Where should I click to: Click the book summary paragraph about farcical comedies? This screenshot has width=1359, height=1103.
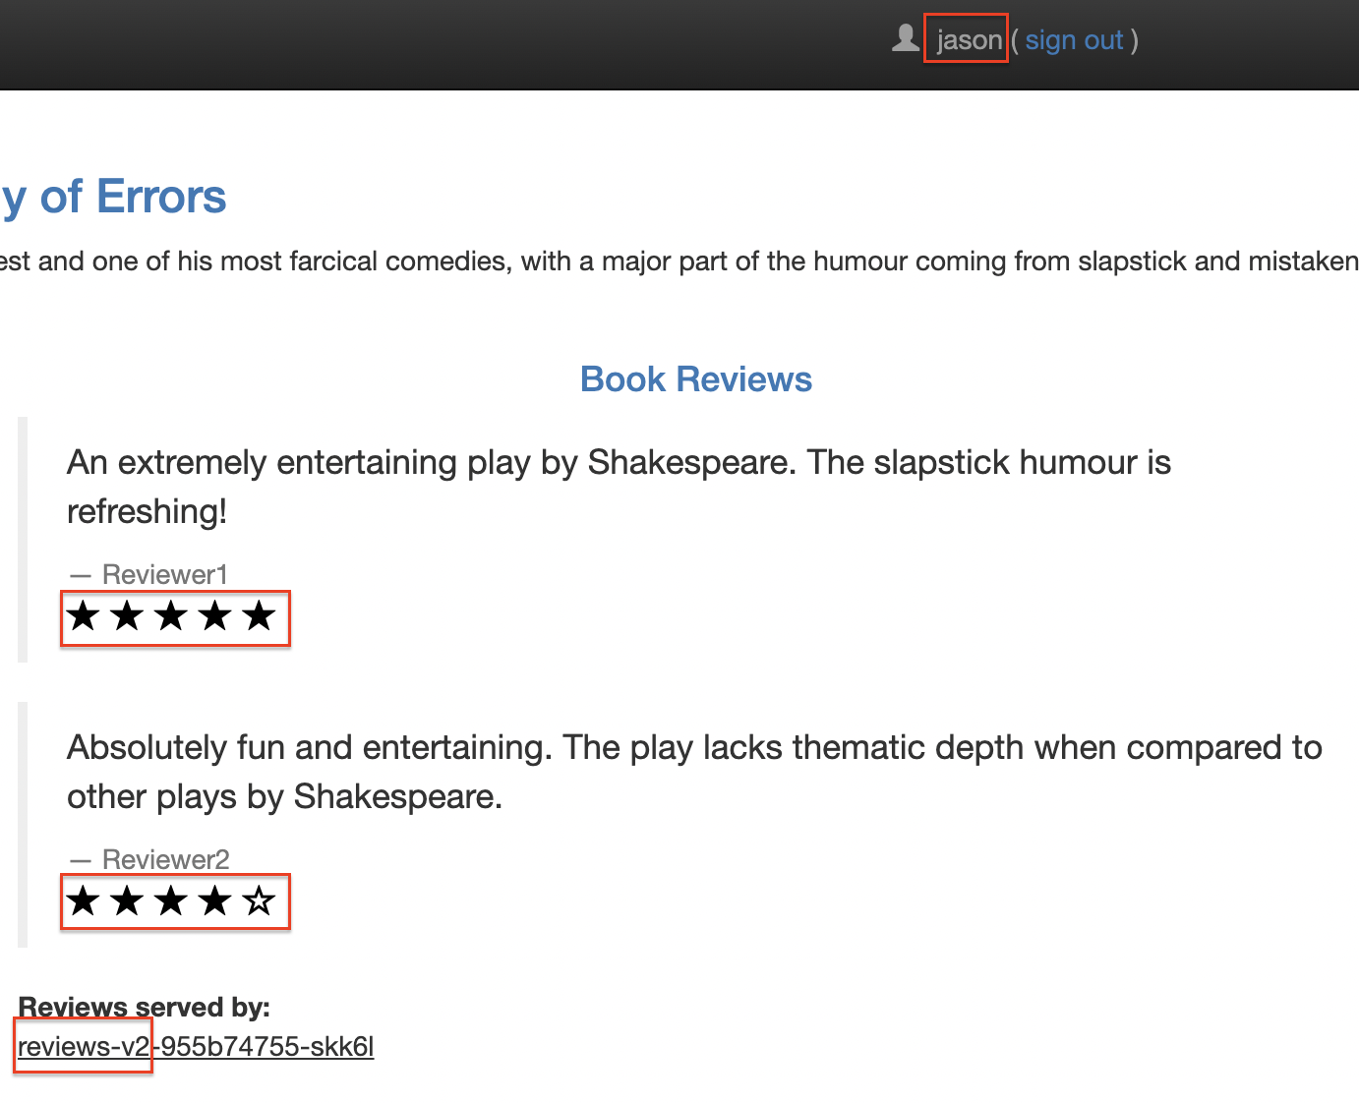pos(679,261)
